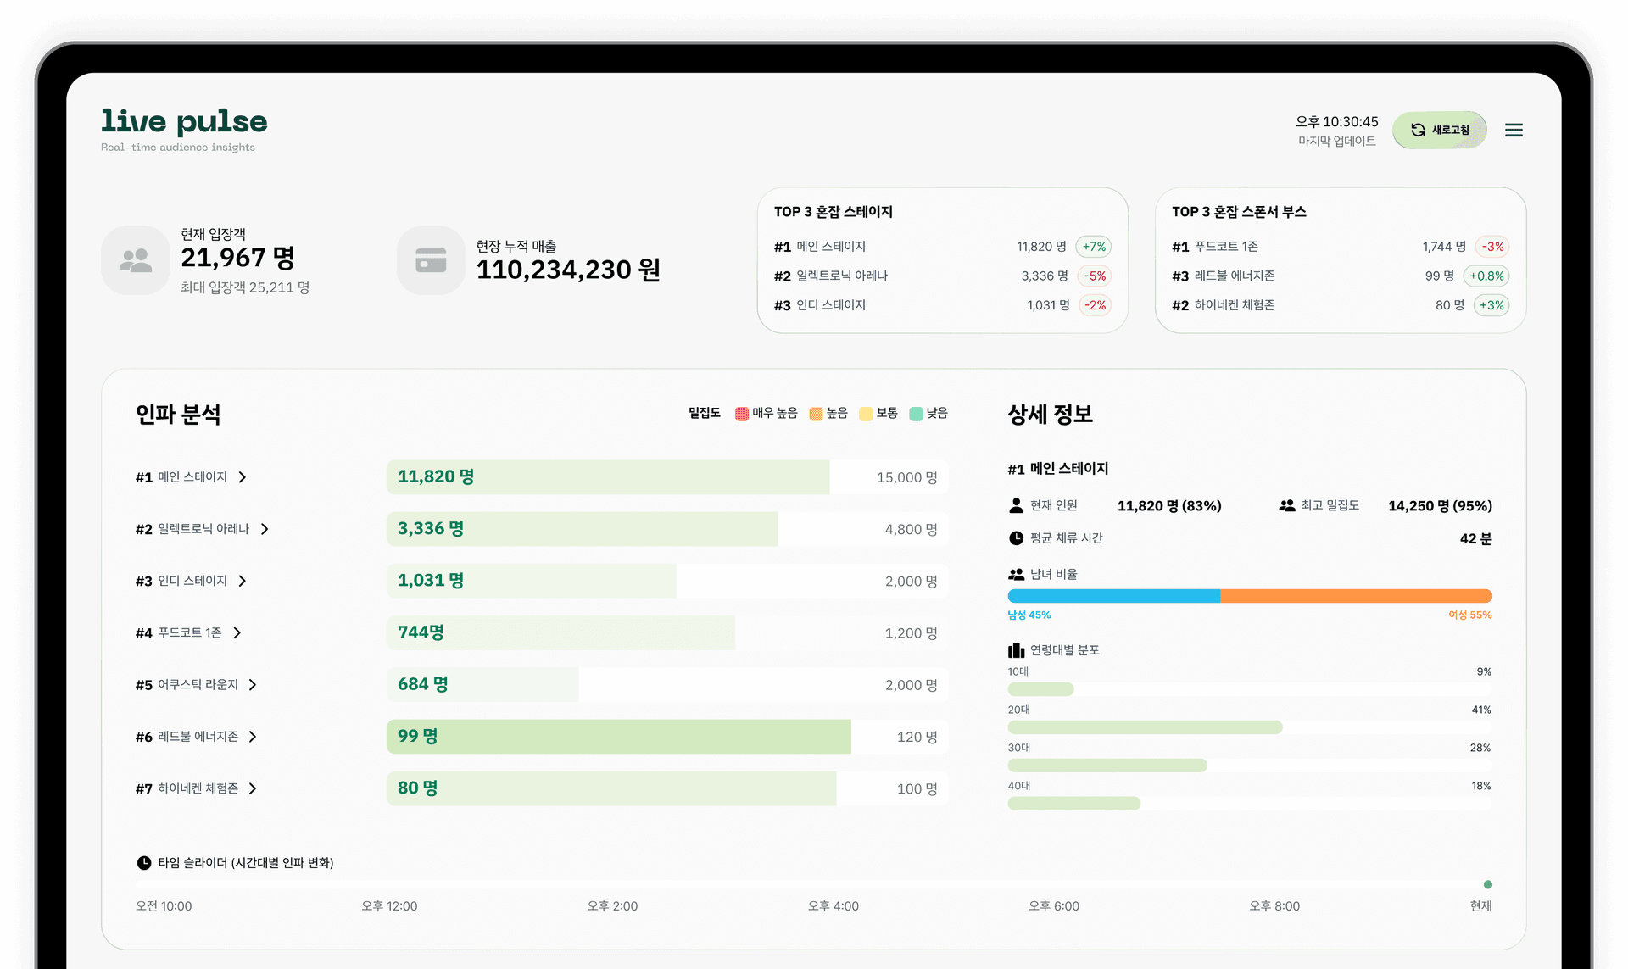Select 매우 높음 density legend swatch

tap(742, 414)
